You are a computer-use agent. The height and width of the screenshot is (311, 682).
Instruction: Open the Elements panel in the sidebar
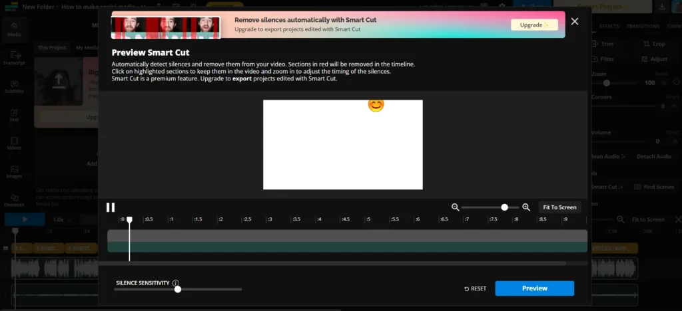pos(14,201)
